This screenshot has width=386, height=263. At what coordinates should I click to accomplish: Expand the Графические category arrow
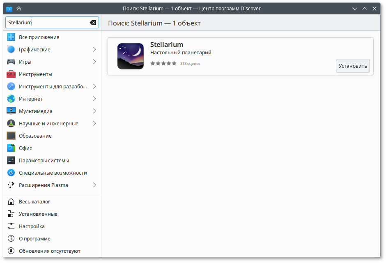tap(94, 50)
